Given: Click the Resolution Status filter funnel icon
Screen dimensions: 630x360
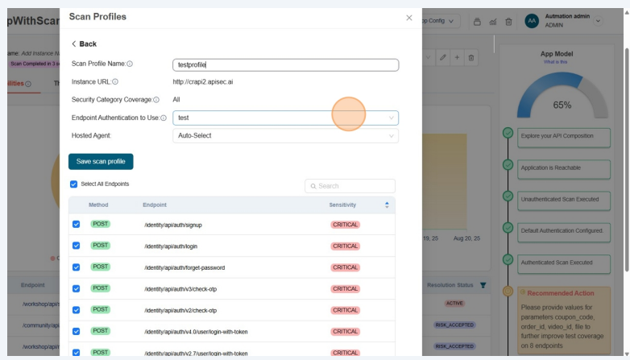Looking at the screenshot, I should (483, 284).
